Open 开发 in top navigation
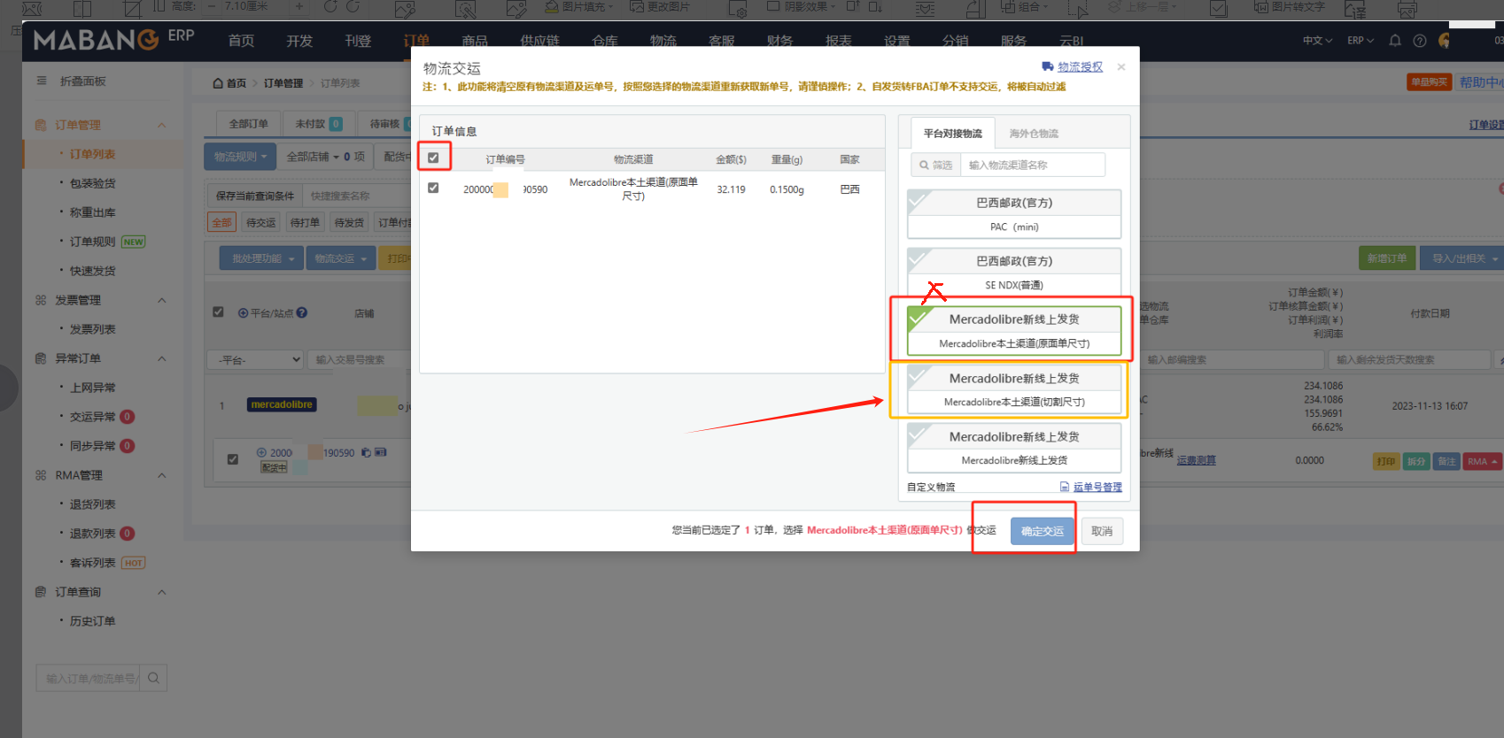 (x=299, y=41)
